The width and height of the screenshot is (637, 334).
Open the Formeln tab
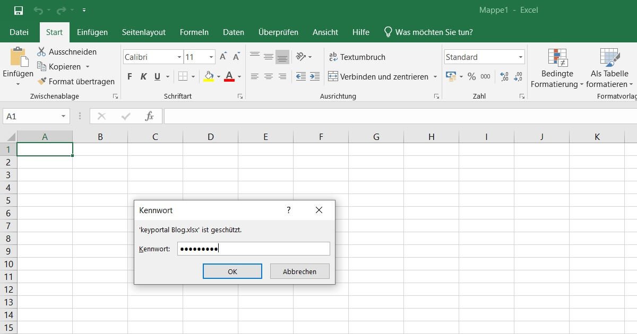[194, 32]
